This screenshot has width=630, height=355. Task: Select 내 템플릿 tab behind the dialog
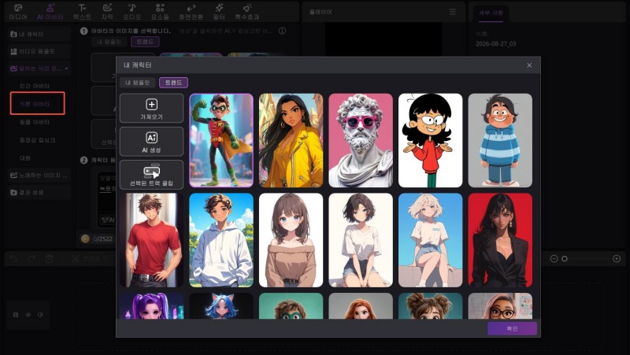tap(109, 42)
